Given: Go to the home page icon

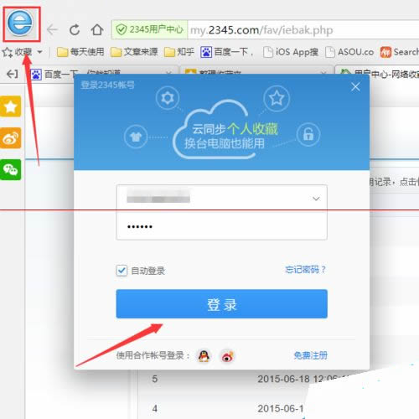Looking at the screenshot, I should [x=97, y=29].
